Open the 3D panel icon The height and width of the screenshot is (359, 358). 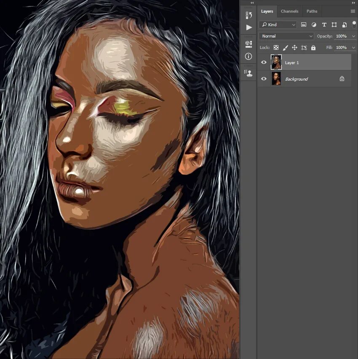[x=248, y=44]
